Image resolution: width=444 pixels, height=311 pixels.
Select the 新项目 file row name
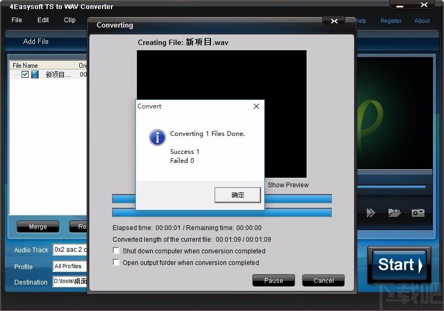coord(58,75)
